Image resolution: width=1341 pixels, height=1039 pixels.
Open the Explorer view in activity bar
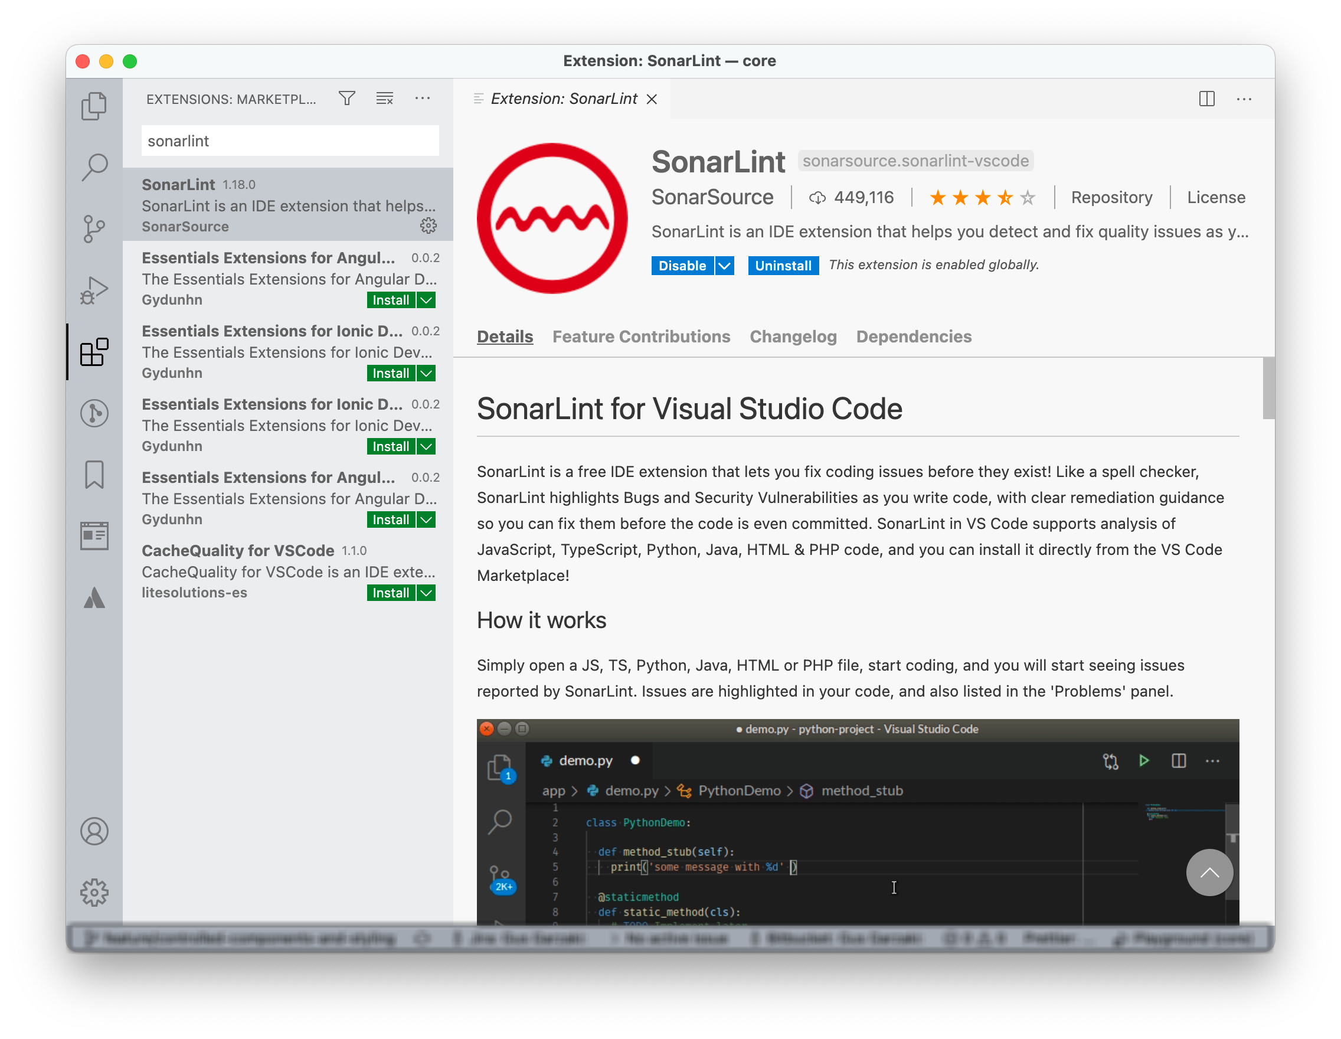pyautogui.click(x=94, y=106)
